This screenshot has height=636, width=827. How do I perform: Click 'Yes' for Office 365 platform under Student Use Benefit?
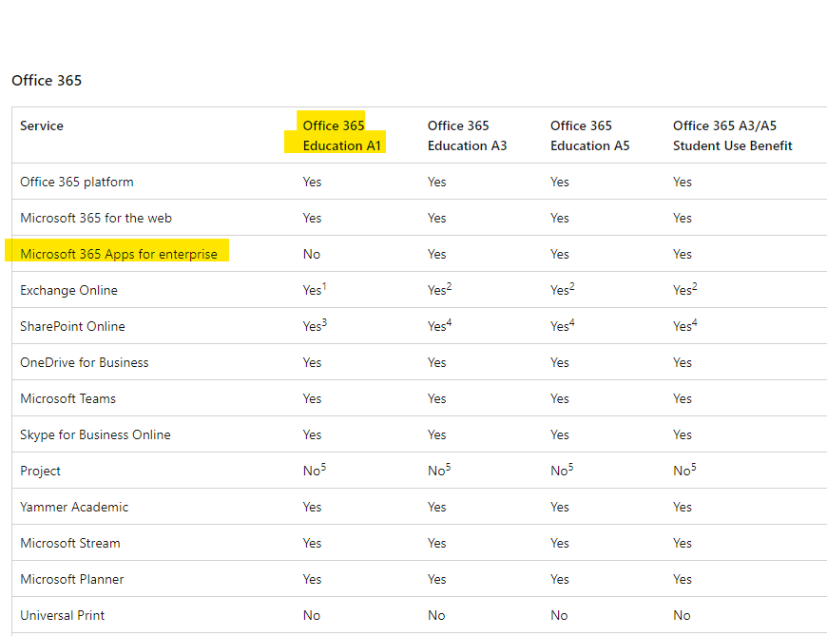682,182
